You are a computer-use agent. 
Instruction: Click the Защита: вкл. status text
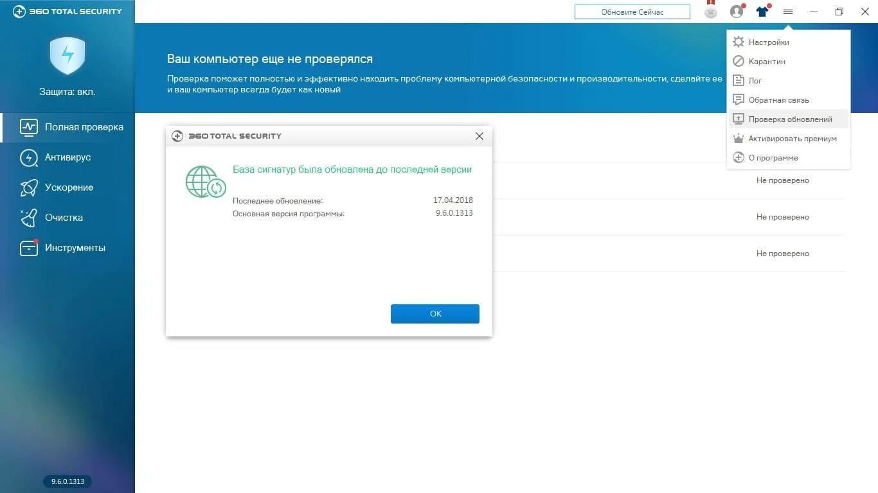pyautogui.click(x=67, y=92)
